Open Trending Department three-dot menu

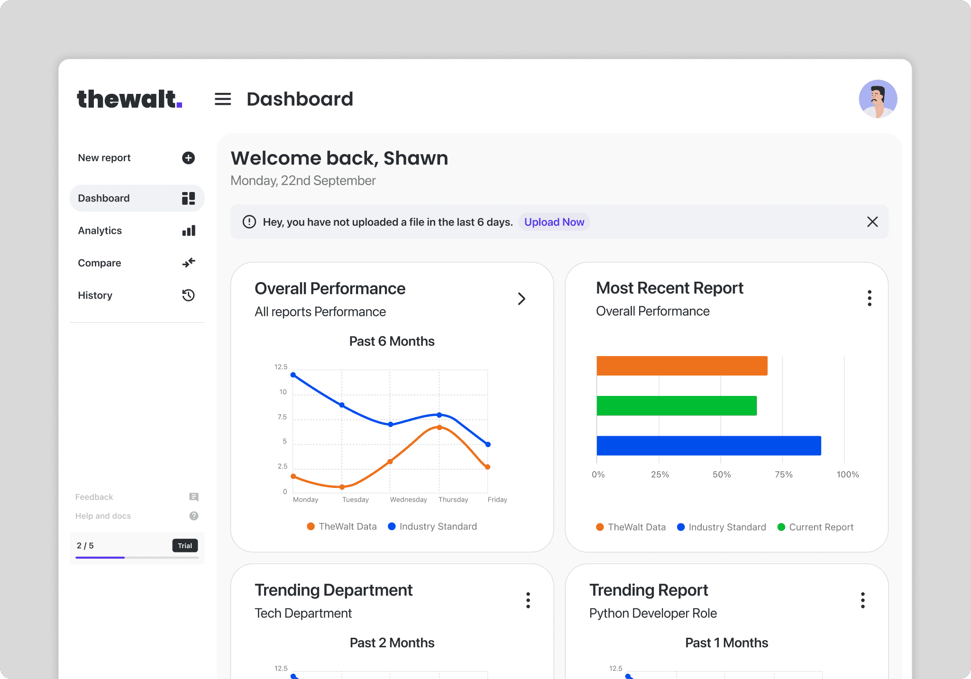[x=528, y=600]
